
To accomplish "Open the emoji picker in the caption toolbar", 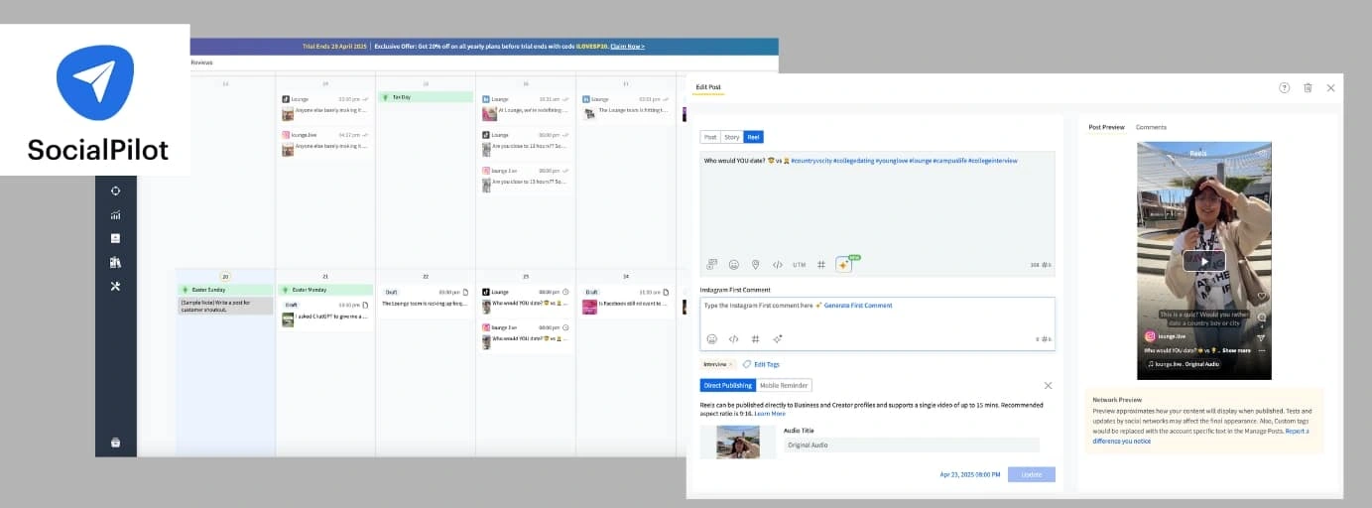I will pyautogui.click(x=734, y=265).
